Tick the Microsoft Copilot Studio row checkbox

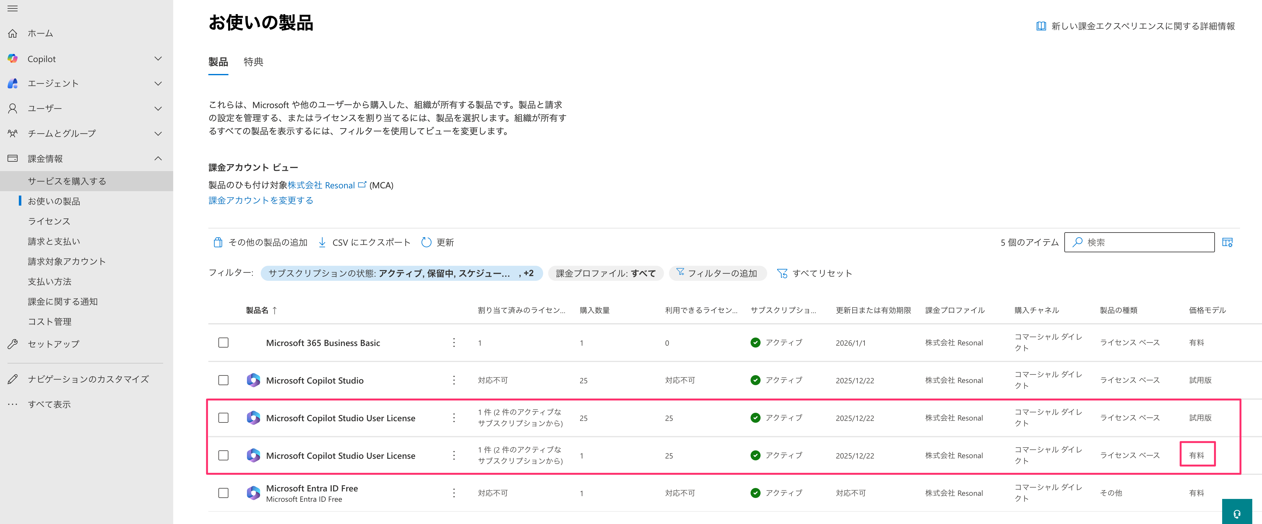tap(223, 380)
